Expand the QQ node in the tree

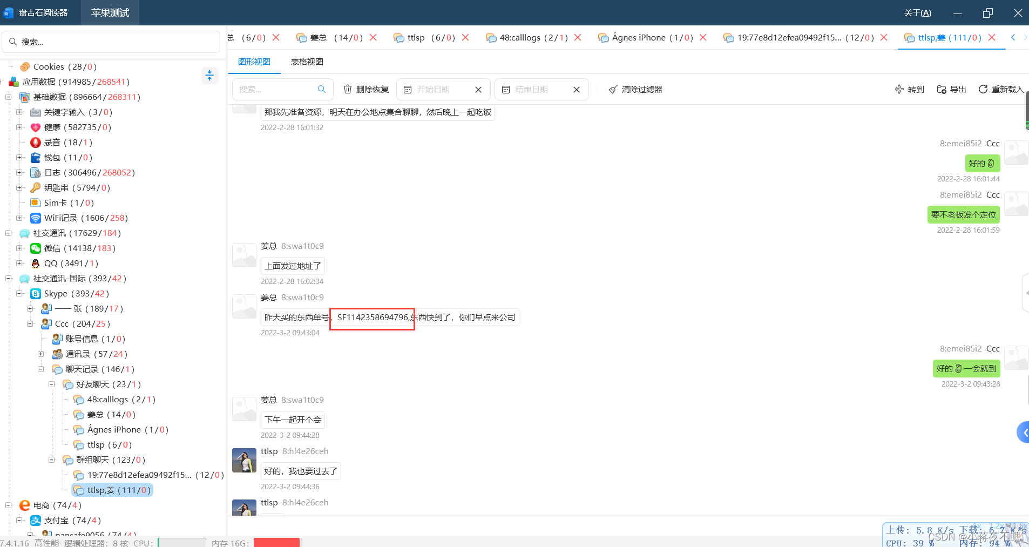pos(19,263)
